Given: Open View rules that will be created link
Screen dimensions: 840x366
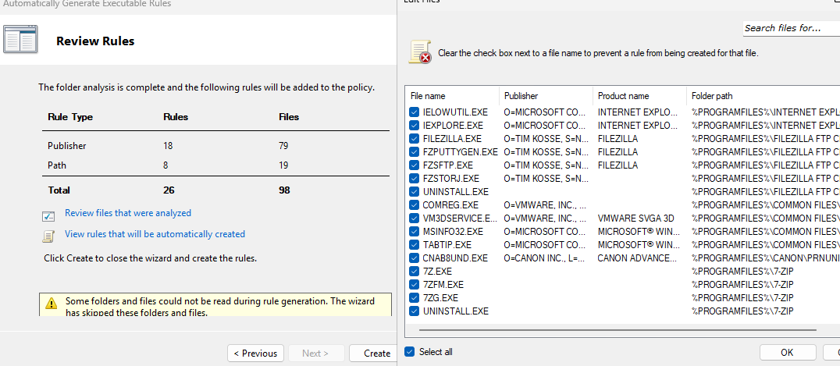Looking at the screenshot, I should click(155, 234).
